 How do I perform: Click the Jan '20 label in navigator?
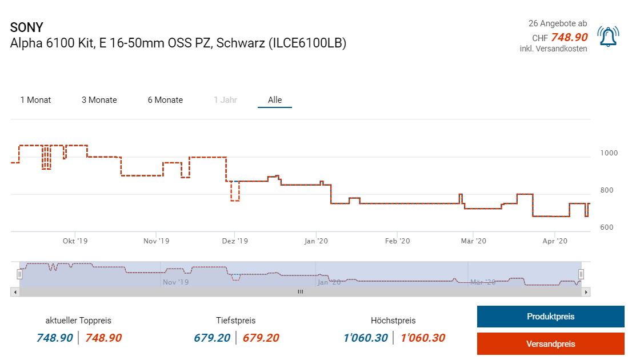pos(331,282)
